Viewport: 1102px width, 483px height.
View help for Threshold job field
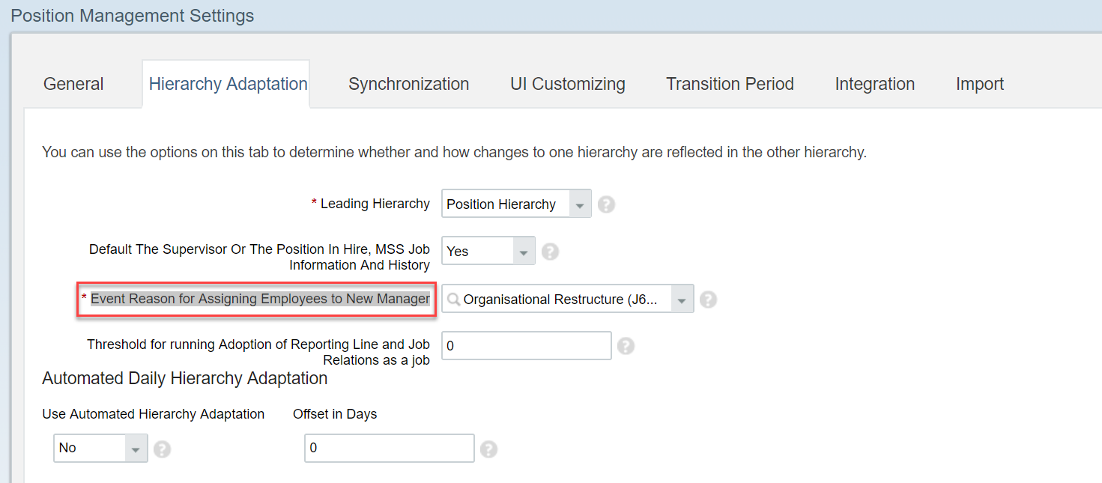626,346
